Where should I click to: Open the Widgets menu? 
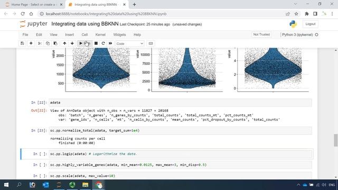coord(119,35)
